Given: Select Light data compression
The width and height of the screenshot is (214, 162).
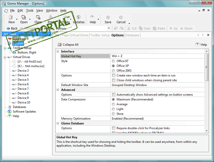Looking at the screenshot, I should 113,109.
